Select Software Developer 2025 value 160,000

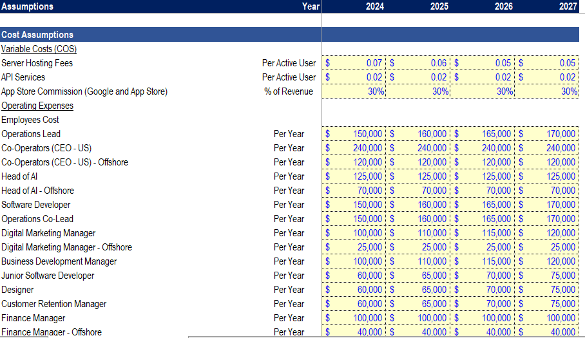(x=418, y=205)
